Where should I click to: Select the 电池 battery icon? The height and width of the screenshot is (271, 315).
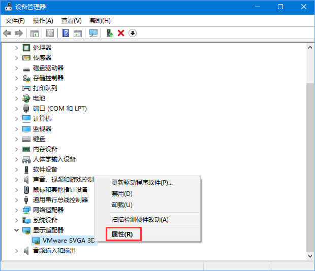[26, 98]
